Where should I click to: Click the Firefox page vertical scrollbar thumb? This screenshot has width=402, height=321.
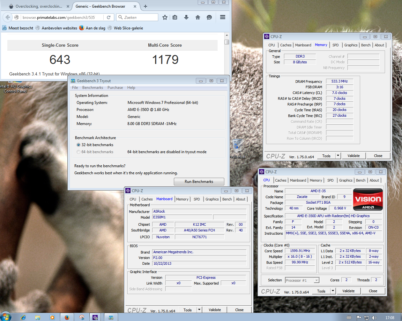click(227, 42)
